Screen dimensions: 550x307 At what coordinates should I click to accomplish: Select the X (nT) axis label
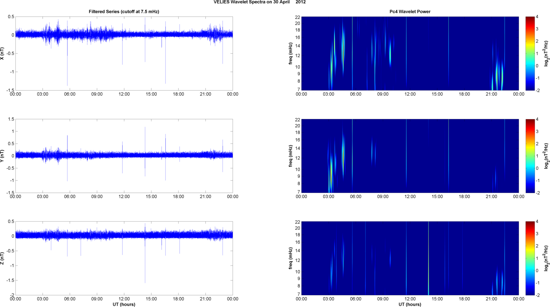pos(3,53)
